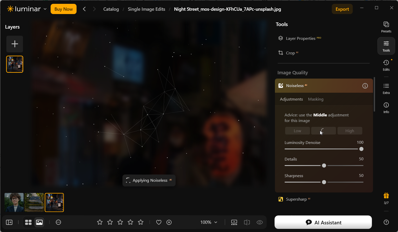Expand the Supersharp tool
This screenshot has width=398, height=232.
pyautogui.click(x=296, y=199)
